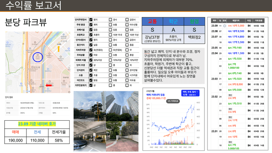
Task: Click the 정자1동 label on the map
Action: click(37, 67)
